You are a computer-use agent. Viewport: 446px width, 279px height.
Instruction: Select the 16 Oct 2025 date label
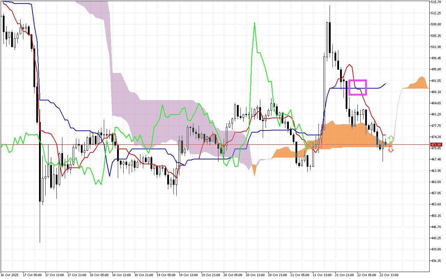click(x=10, y=275)
